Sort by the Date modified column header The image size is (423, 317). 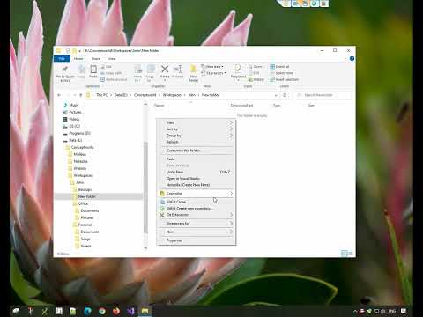[x=241, y=105]
